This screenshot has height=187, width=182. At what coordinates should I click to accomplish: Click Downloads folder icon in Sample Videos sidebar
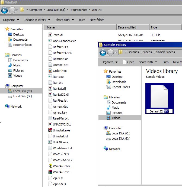tap(108, 82)
